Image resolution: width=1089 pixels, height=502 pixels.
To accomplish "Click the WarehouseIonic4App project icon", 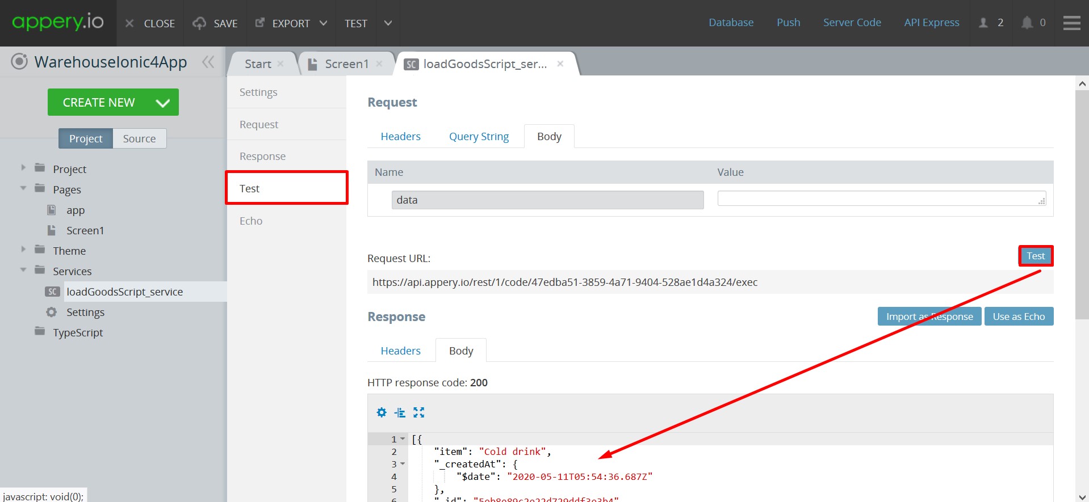I will [19, 61].
